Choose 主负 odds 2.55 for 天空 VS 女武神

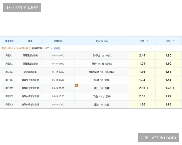[x=142, y=96]
